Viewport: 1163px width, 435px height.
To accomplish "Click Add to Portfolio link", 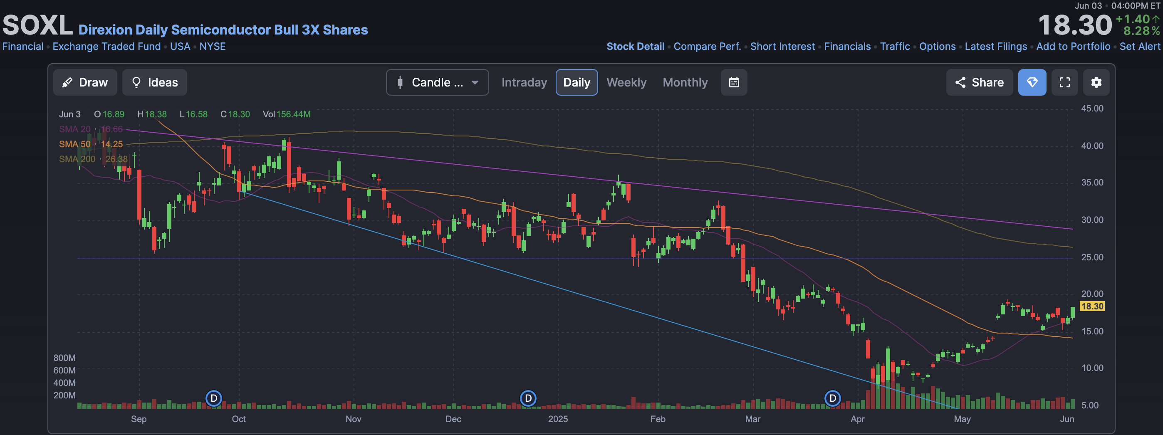I will pyautogui.click(x=1073, y=47).
